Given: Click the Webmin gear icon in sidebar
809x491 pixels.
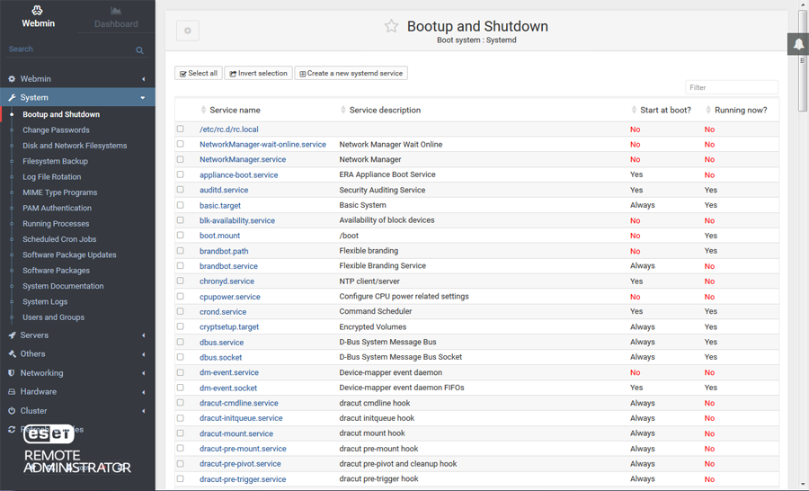Looking at the screenshot, I should (12, 79).
